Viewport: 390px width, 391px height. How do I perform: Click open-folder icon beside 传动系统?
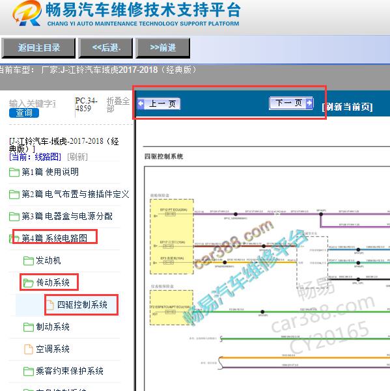(x=29, y=283)
